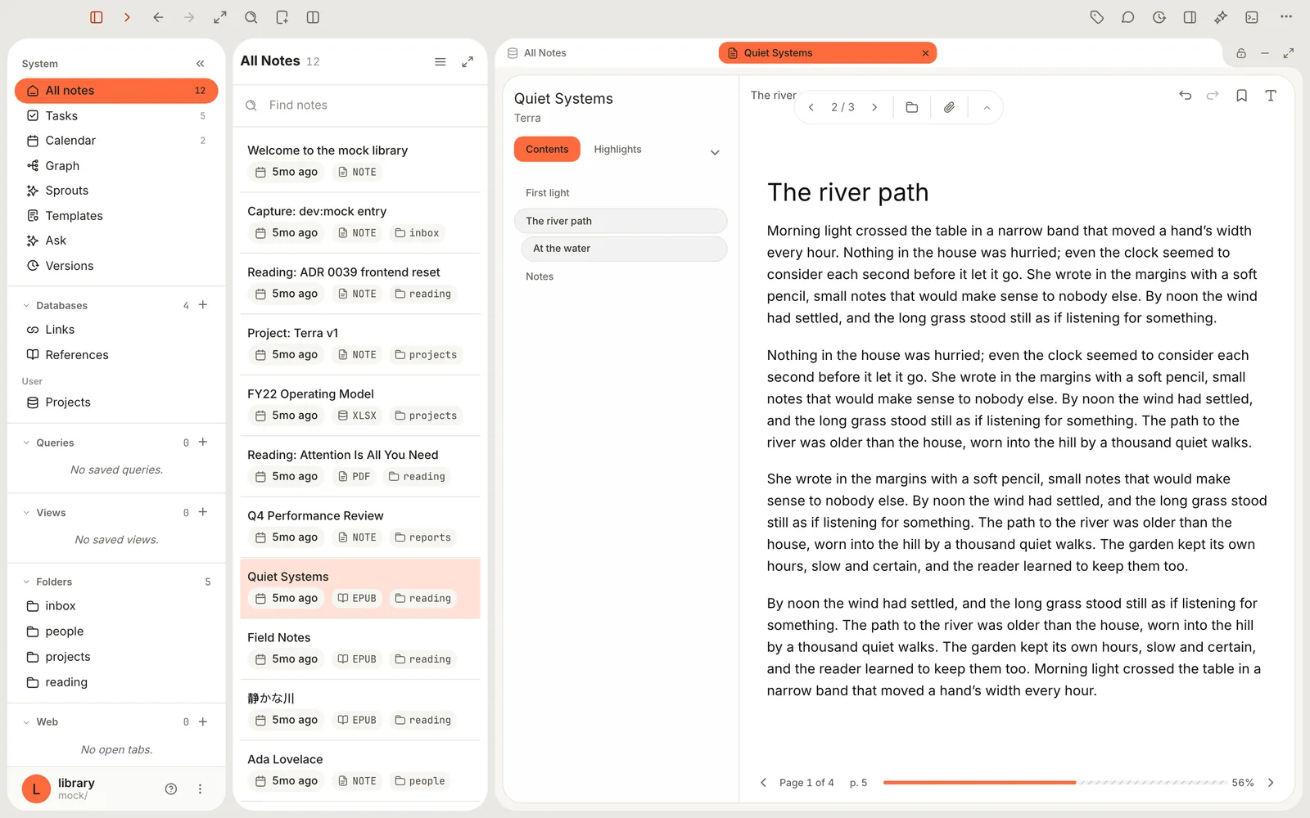This screenshot has width=1310, height=818.
Task: Click the paperclip attachment icon
Action: tap(949, 107)
